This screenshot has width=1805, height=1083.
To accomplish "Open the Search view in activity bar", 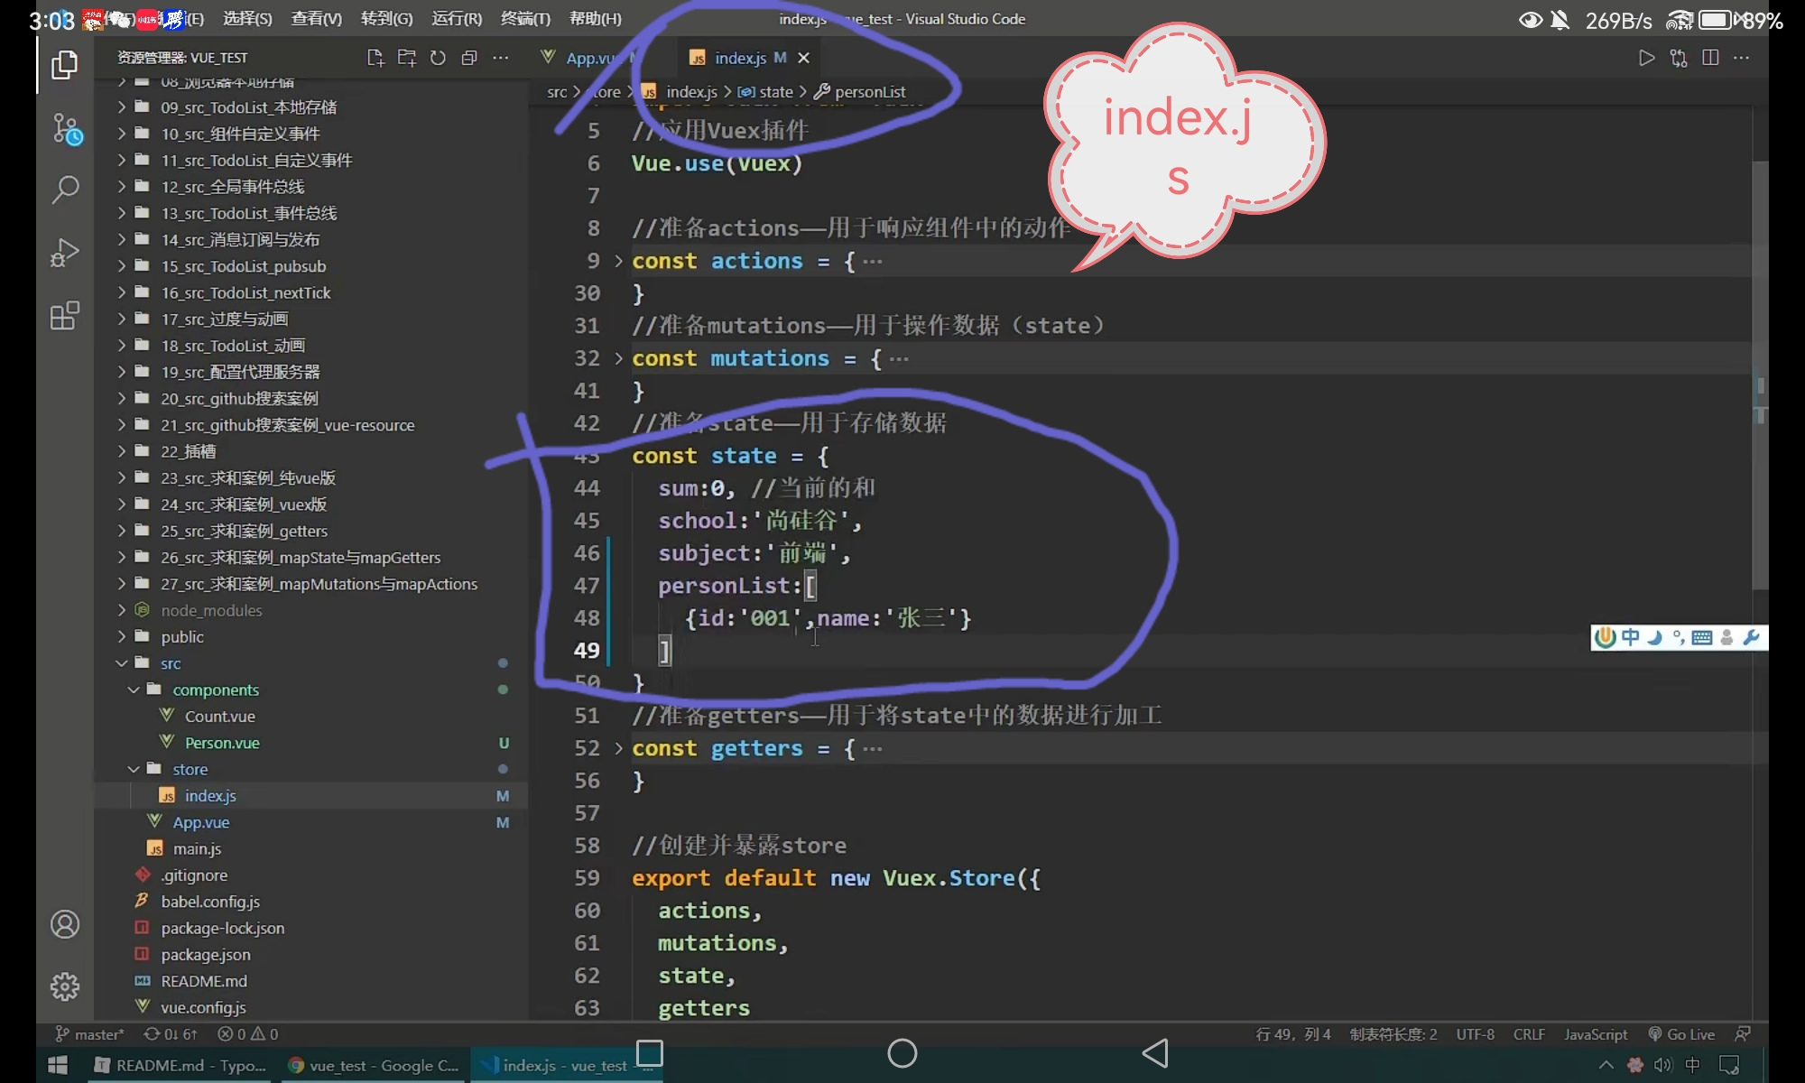I will [65, 190].
